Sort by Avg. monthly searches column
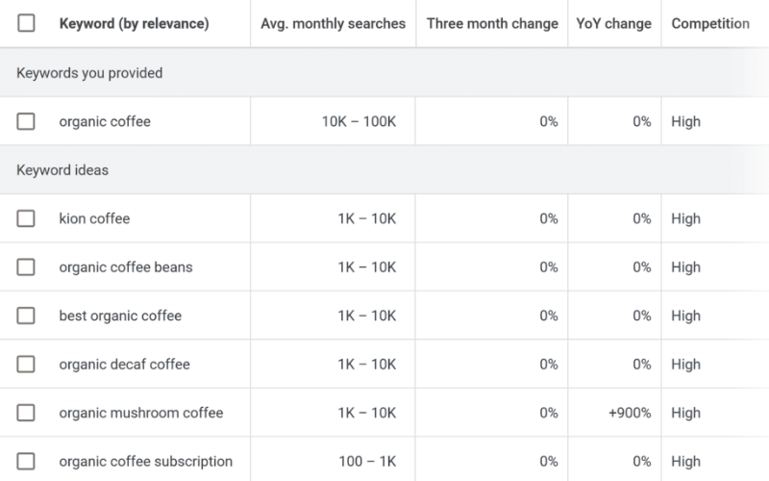 pos(333,24)
